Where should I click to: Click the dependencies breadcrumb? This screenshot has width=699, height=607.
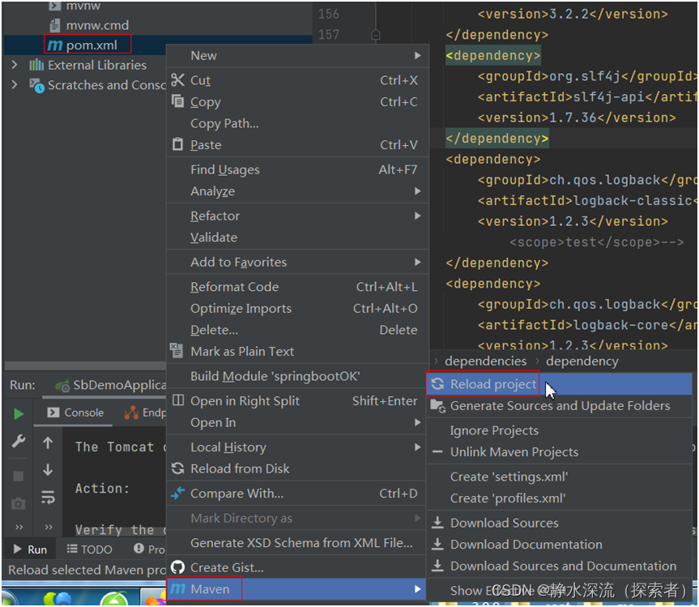pos(485,361)
